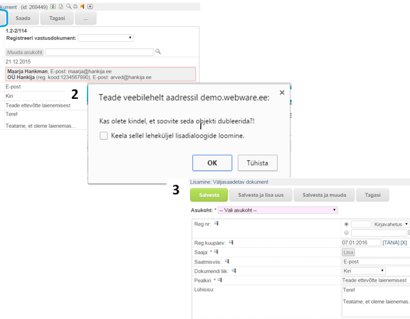
Task: Open the Registreeri vastusdokument dropdown
Action: 106,38
